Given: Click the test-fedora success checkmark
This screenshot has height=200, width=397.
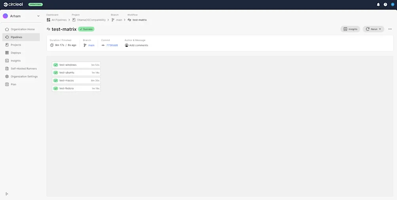Looking at the screenshot, I should point(55,89).
